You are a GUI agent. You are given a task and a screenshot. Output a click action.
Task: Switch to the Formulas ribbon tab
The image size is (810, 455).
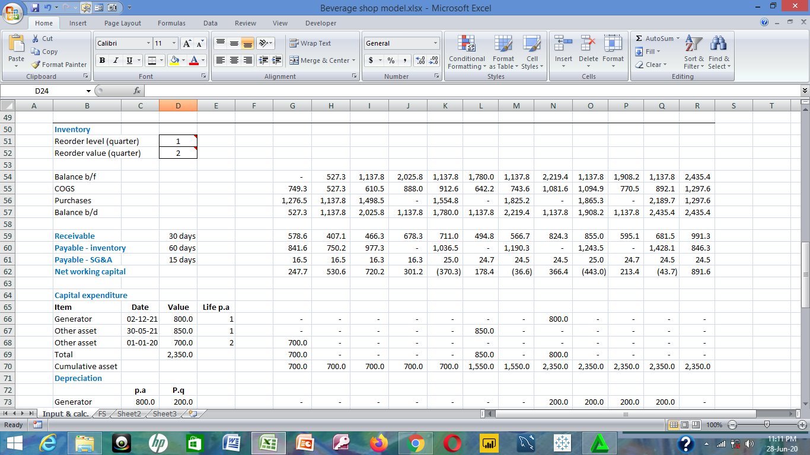tap(171, 23)
